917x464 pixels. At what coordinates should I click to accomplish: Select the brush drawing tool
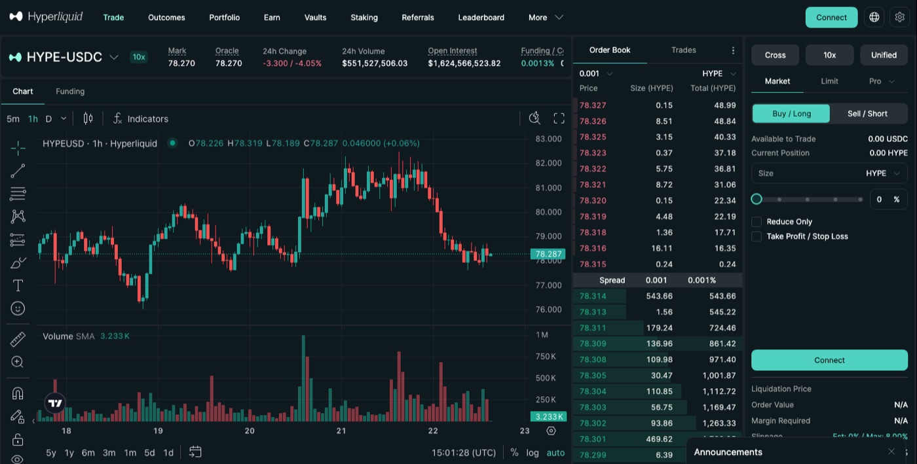coord(18,263)
